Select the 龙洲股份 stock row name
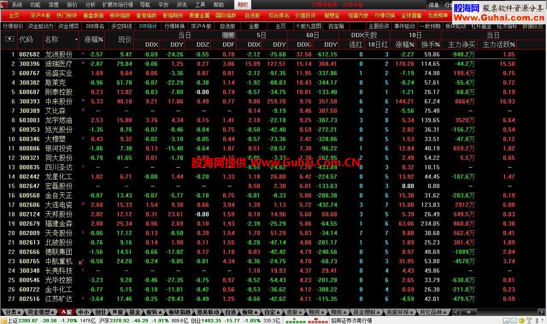This screenshot has height=324, width=547. click(59, 54)
